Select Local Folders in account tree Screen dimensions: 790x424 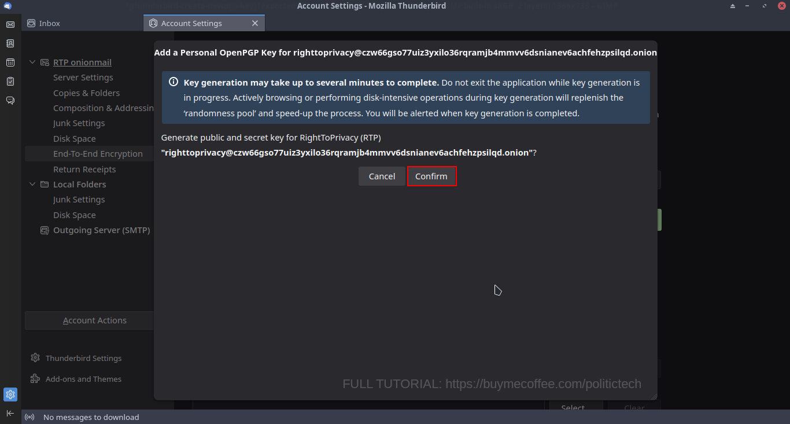coord(80,185)
